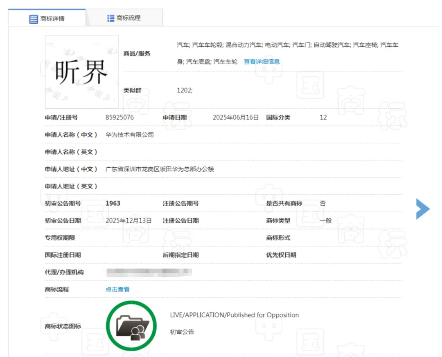Screen dimensions: 442x357
Task: Click the icon beside LIVE/APPLICATION status text
Action: point(131,324)
